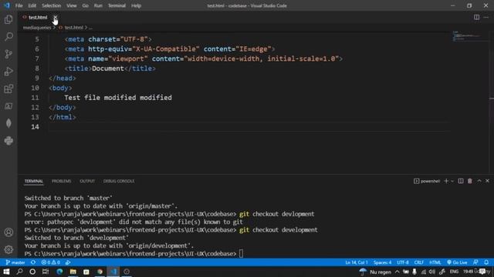
Task: Switch to the PROBLEMS panel tab
Action: coord(62,182)
